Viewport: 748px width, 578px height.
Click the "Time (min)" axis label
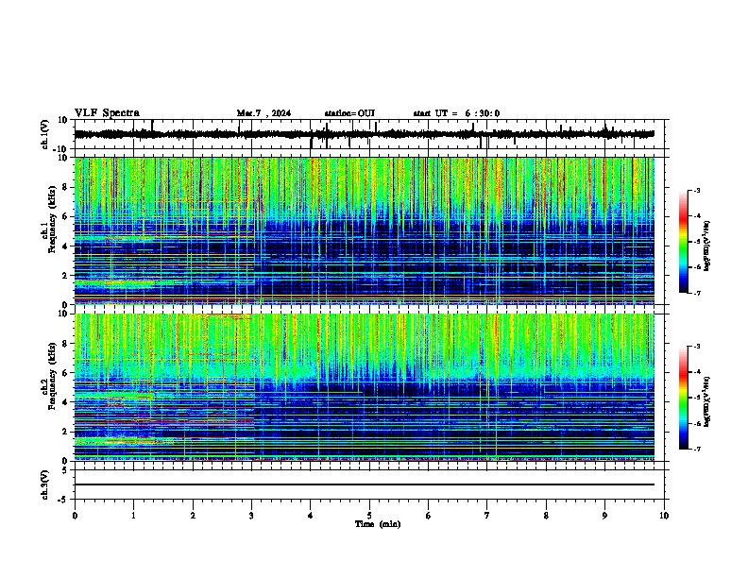click(378, 524)
